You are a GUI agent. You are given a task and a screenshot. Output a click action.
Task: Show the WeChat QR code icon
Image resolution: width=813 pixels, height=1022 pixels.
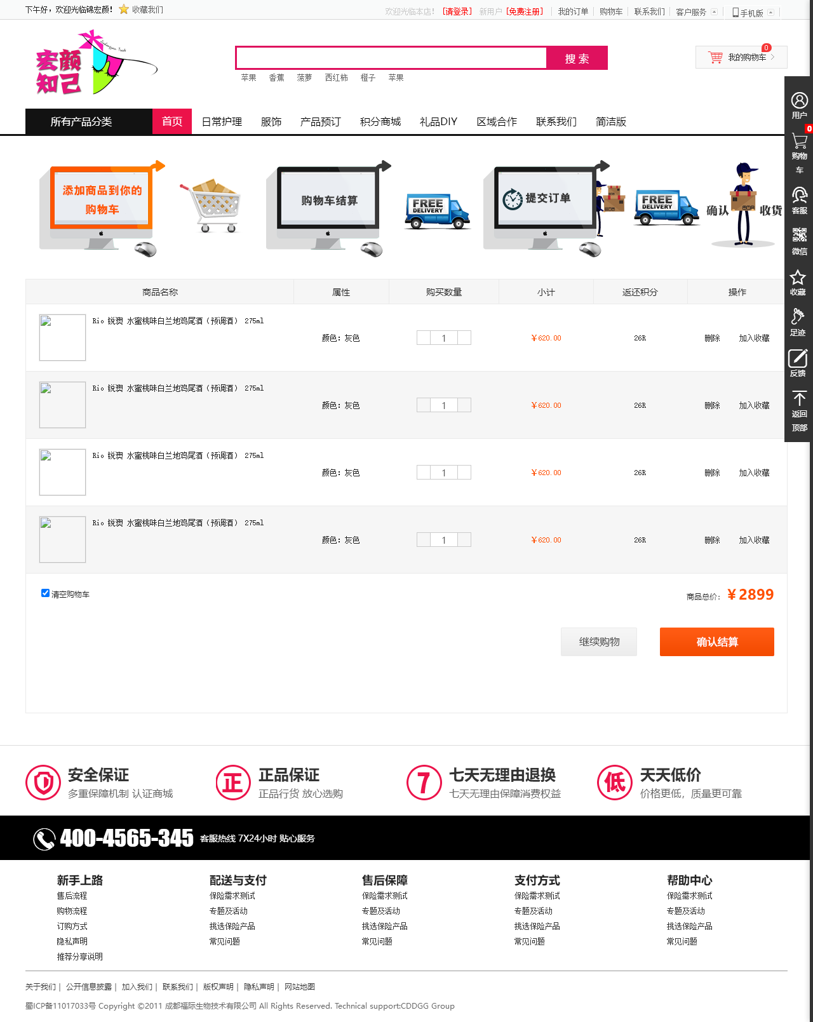[x=799, y=235]
